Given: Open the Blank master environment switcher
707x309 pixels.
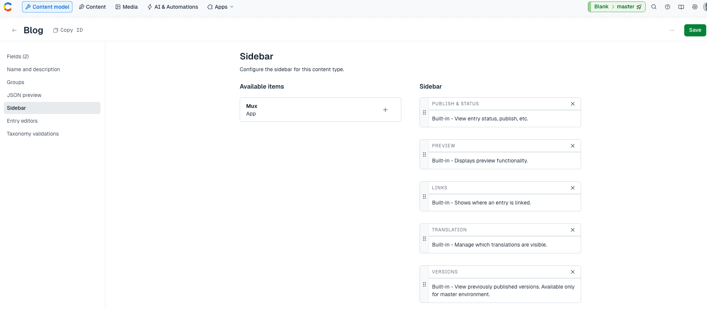Looking at the screenshot, I should pyautogui.click(x=617, y=7).
